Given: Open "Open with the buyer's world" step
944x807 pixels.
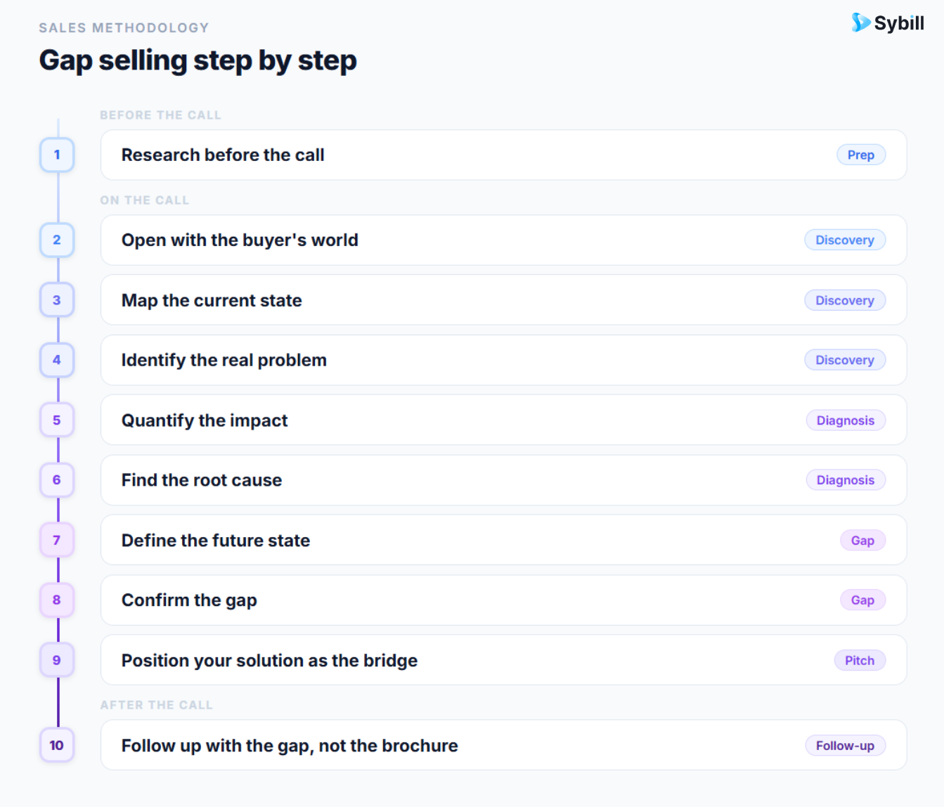Looking at the screenshot, I should [x=503, y=240].
